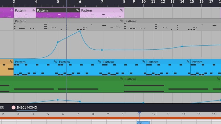Viewport: 221px width, 124px height.
Task: Select the blue Pattern clip starting at bar 5
Action: [x=80, y=68]
